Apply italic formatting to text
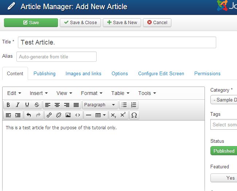 click(x=18, y=105)
